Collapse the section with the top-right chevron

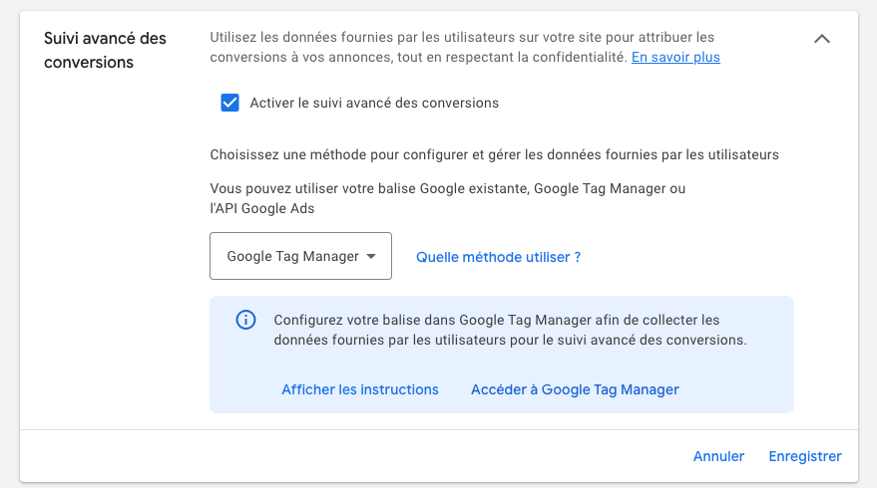click(822, 39)
